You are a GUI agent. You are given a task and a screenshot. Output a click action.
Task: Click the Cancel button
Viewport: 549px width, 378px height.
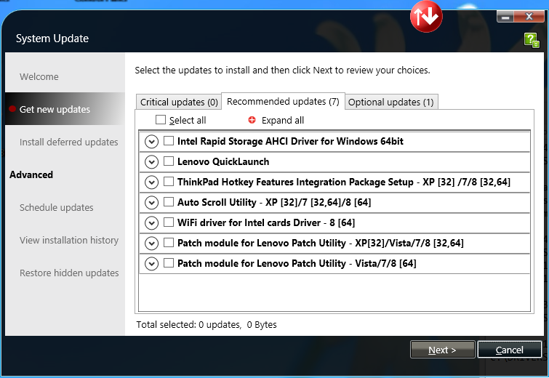point(510,350)
